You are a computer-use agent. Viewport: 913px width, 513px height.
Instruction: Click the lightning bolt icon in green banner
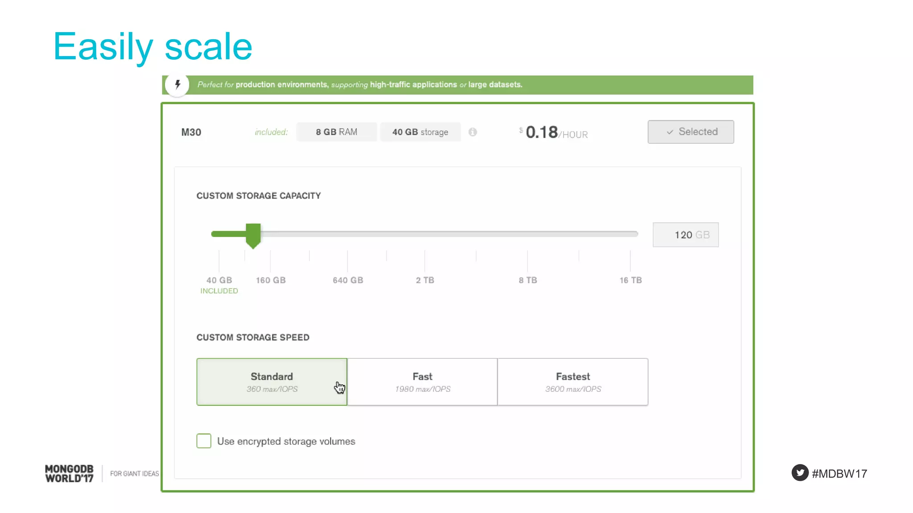pyautogui.click(x=177, y=85)
